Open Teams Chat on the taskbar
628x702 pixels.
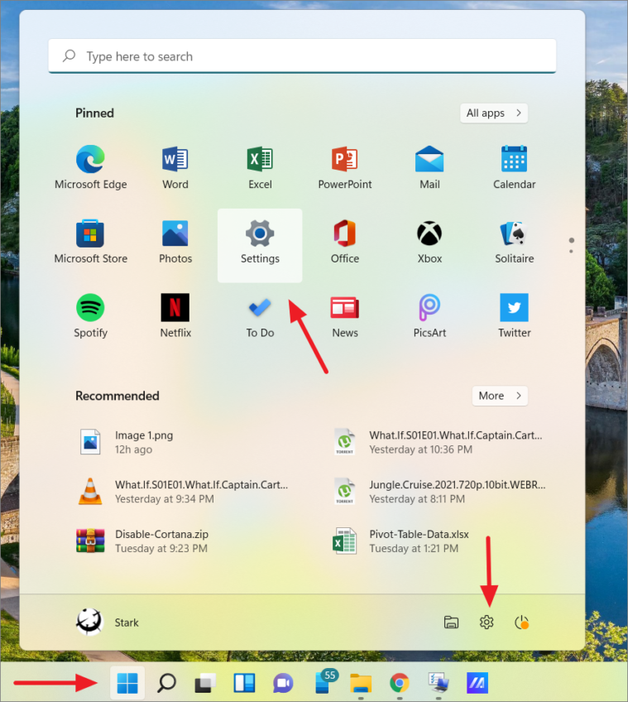click(x=283, y=683)
